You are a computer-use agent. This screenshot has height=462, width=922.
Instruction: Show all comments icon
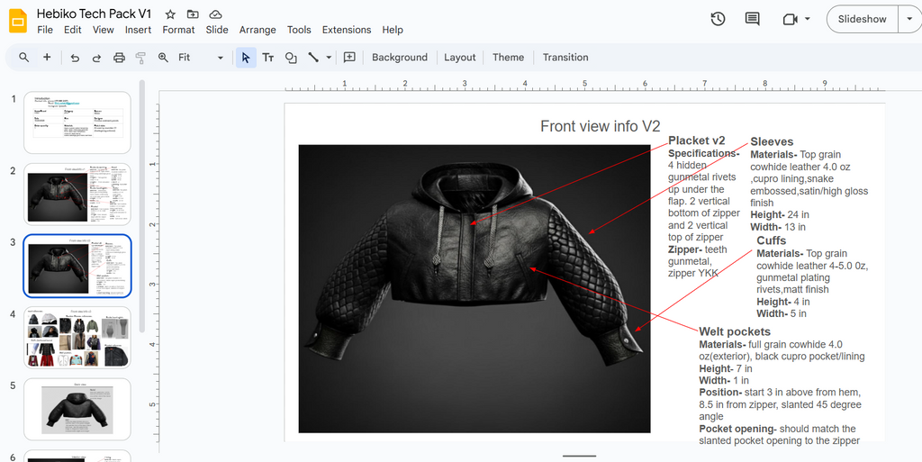click(753, 19)
